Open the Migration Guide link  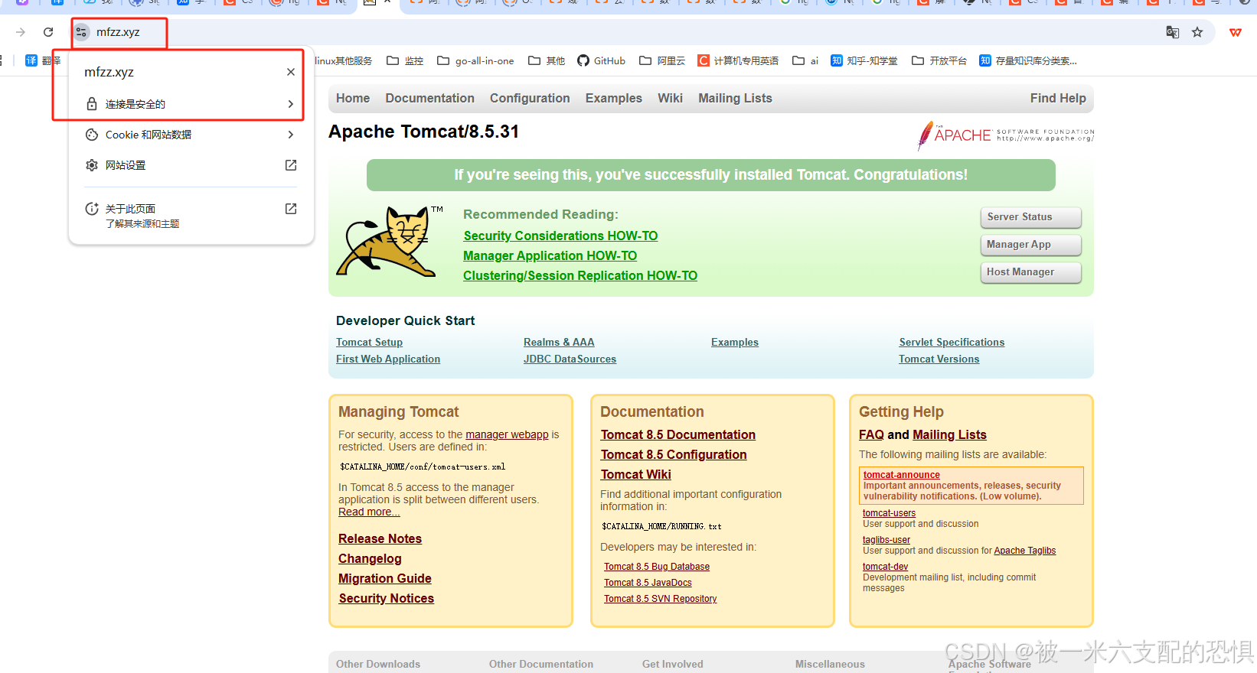385,579
